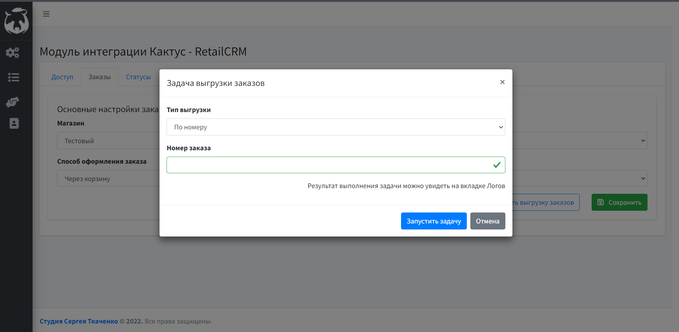Click the bear logo in sidebar
The image size is (679, 332).
[x=16, y=21]
